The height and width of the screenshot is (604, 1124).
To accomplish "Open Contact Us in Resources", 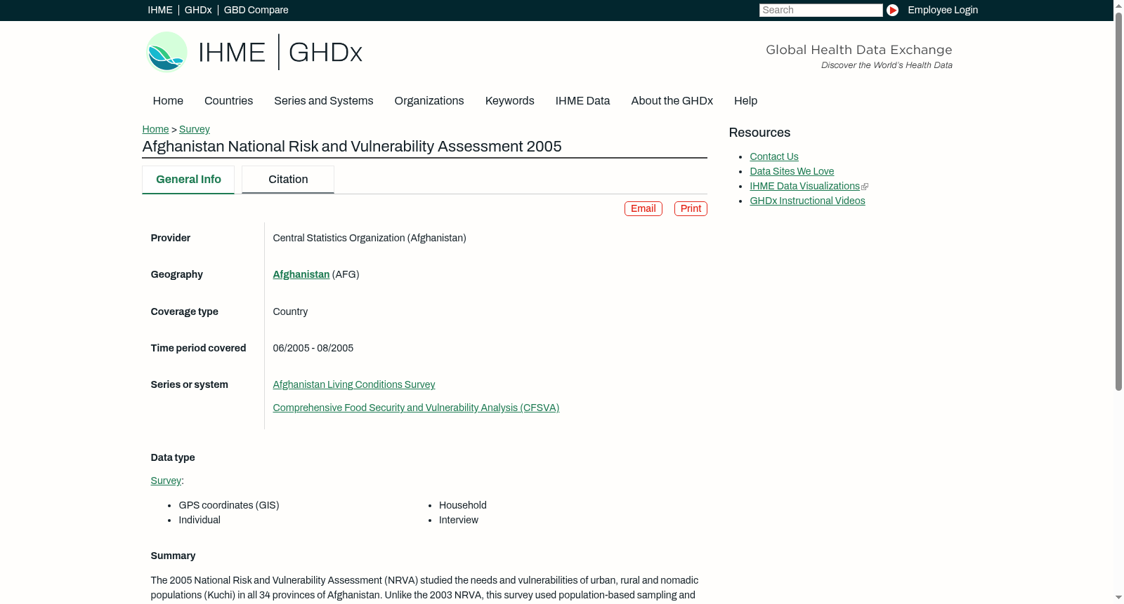I will [x=774, y=156].
